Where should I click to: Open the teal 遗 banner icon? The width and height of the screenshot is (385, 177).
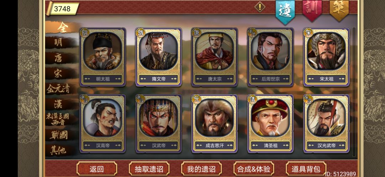[285, 12]
